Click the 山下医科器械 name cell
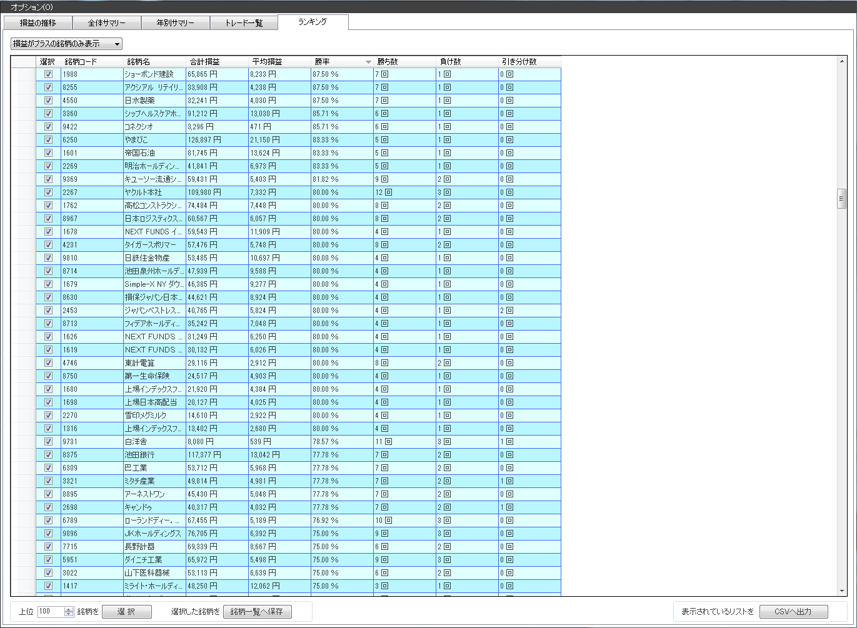857x628 pixels. pyautogui.click(x=154, y=573)
